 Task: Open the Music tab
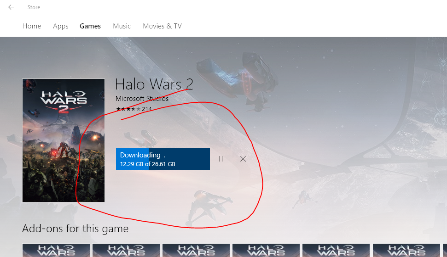(122, 26)
